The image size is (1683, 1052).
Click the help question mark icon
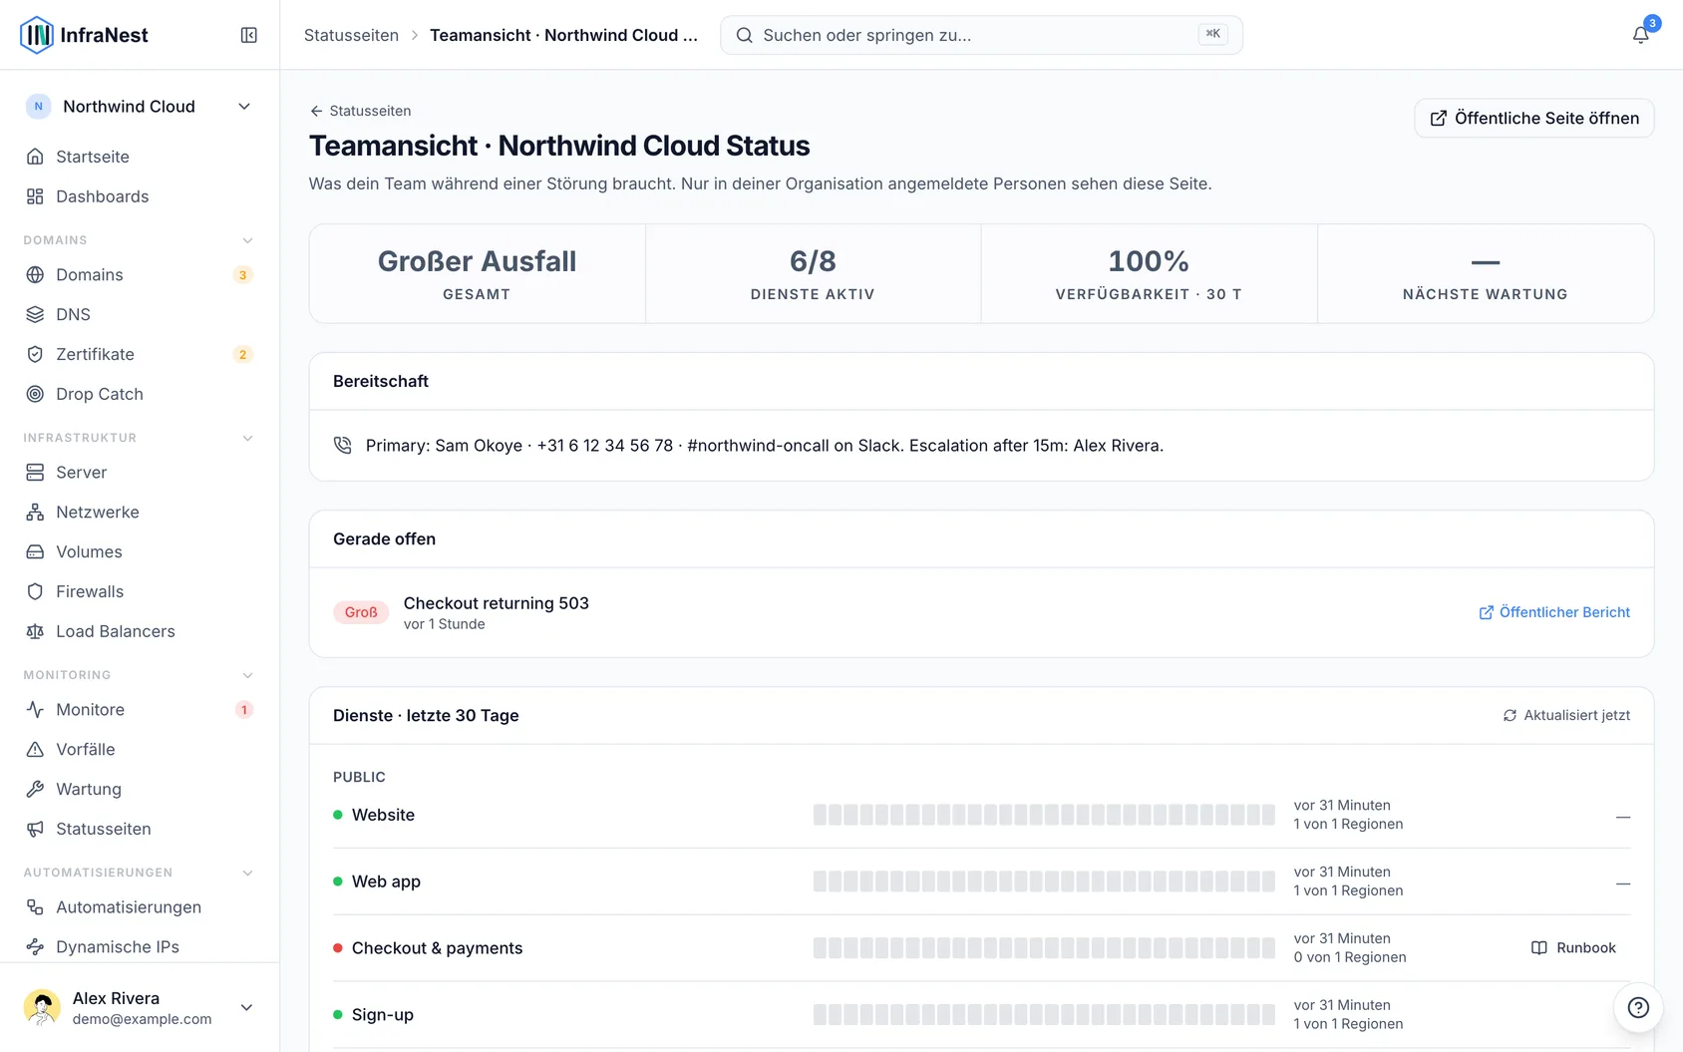point(1638,1007)
